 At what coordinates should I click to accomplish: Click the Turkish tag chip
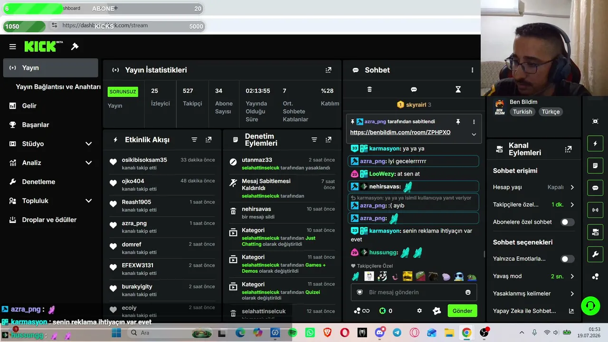click(522, 112)
